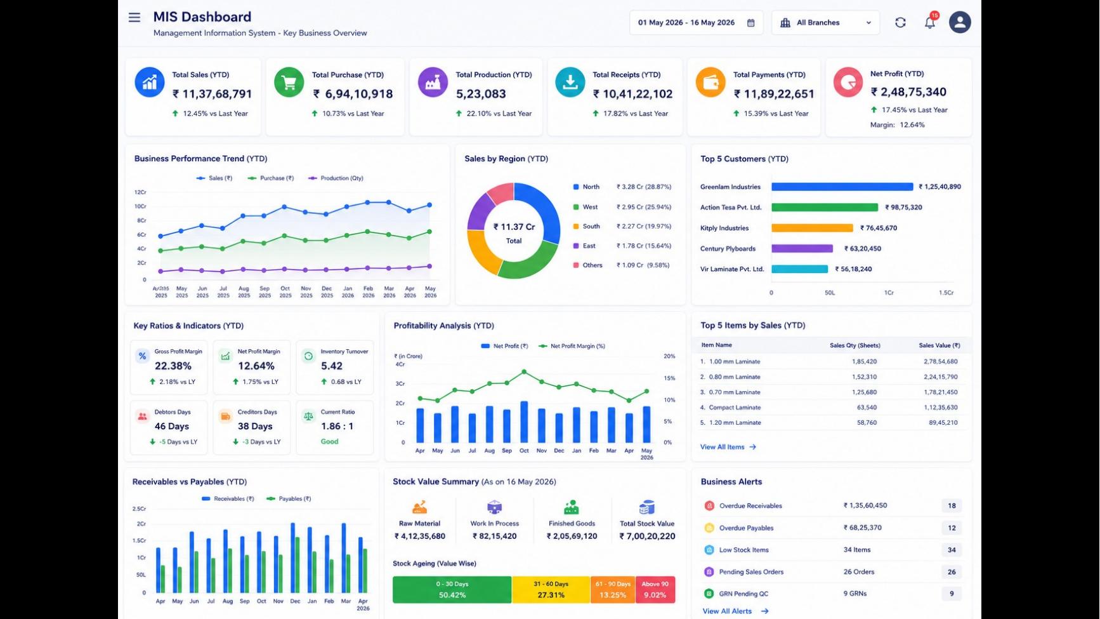Click the Sales Value (₹) column header
Screen dimensions: 1100x619
point(939,346)
